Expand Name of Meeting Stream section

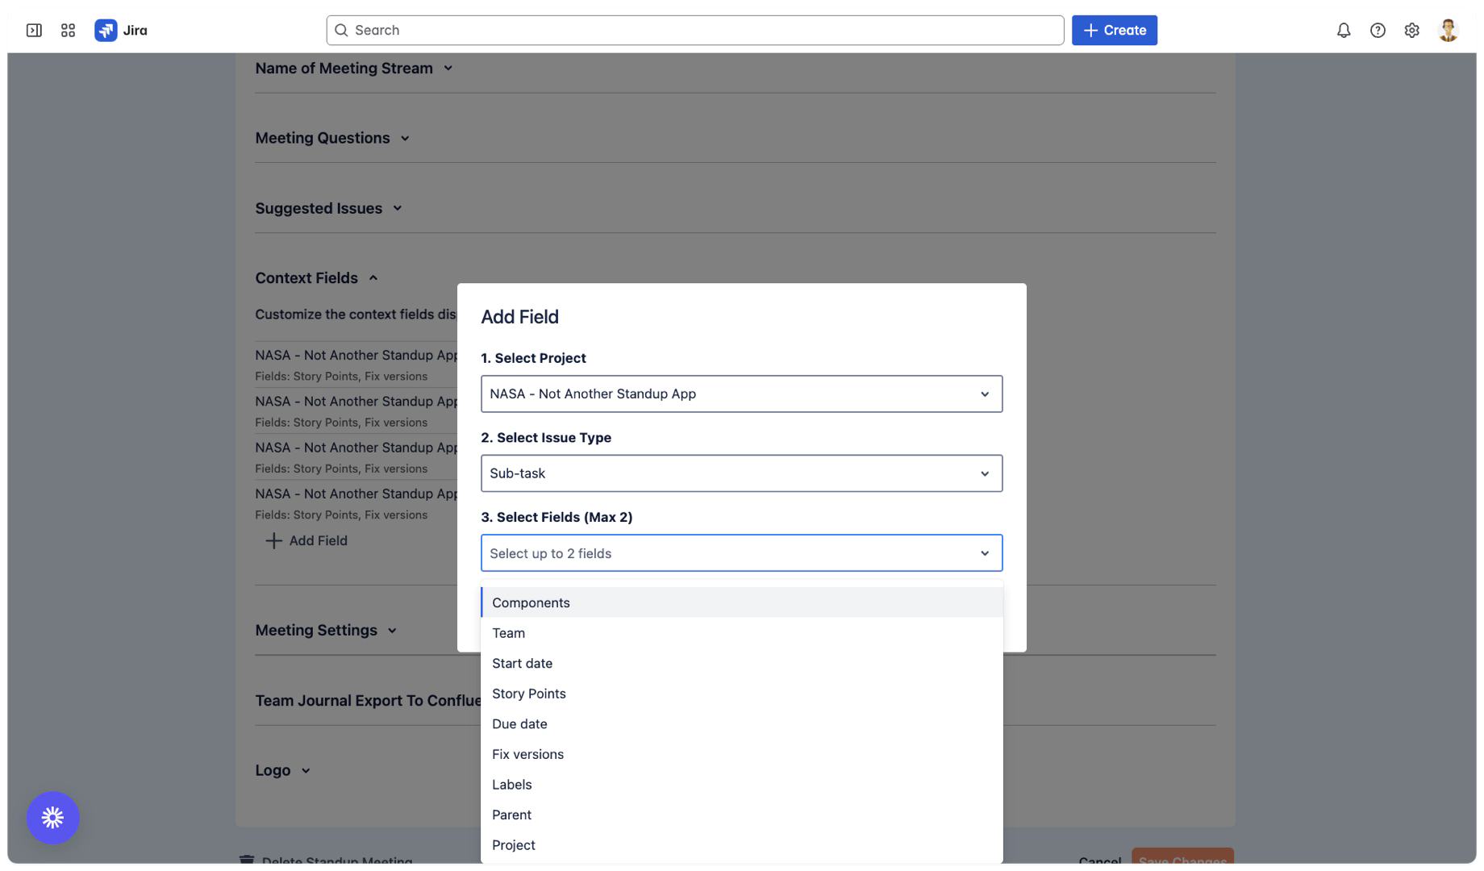tap(354, 69)
